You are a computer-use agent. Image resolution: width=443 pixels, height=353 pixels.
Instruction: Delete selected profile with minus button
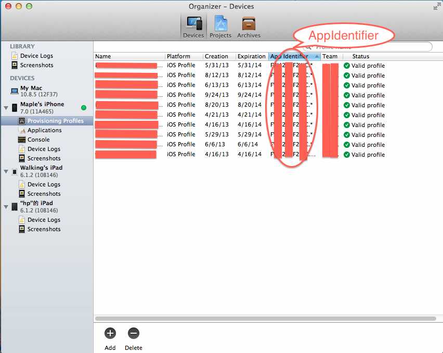133,333
